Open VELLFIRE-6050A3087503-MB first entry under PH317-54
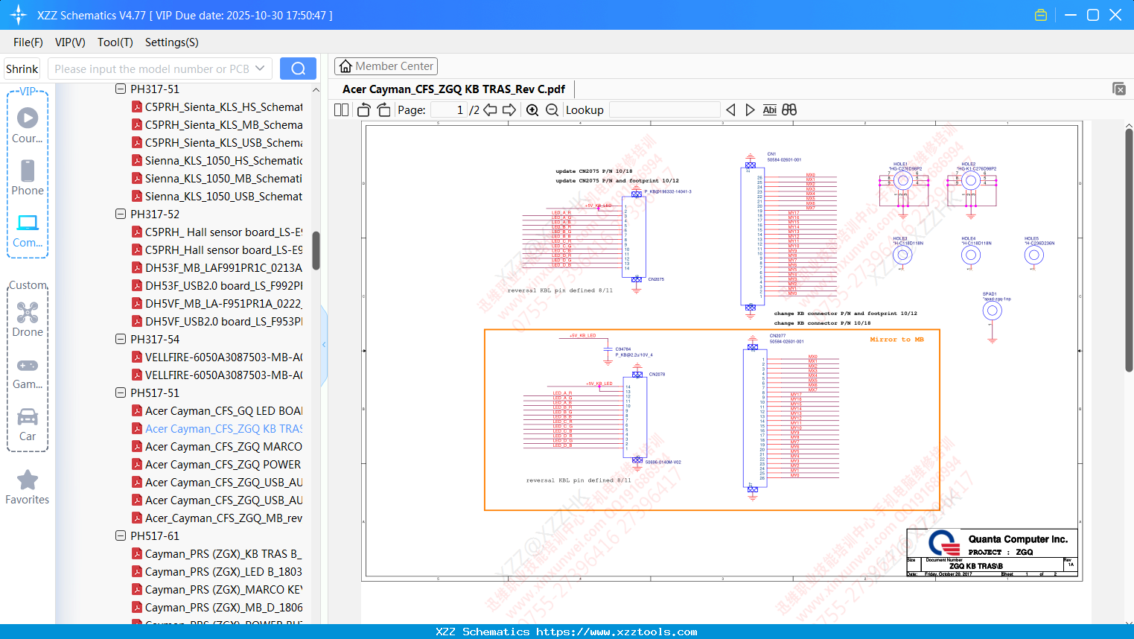 pyautogui.click(x=224, y=357)
